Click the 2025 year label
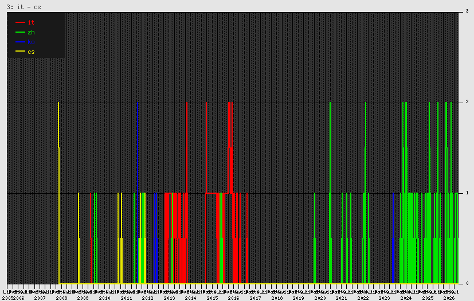The image size is (474, 301). [x=428, y=298]
